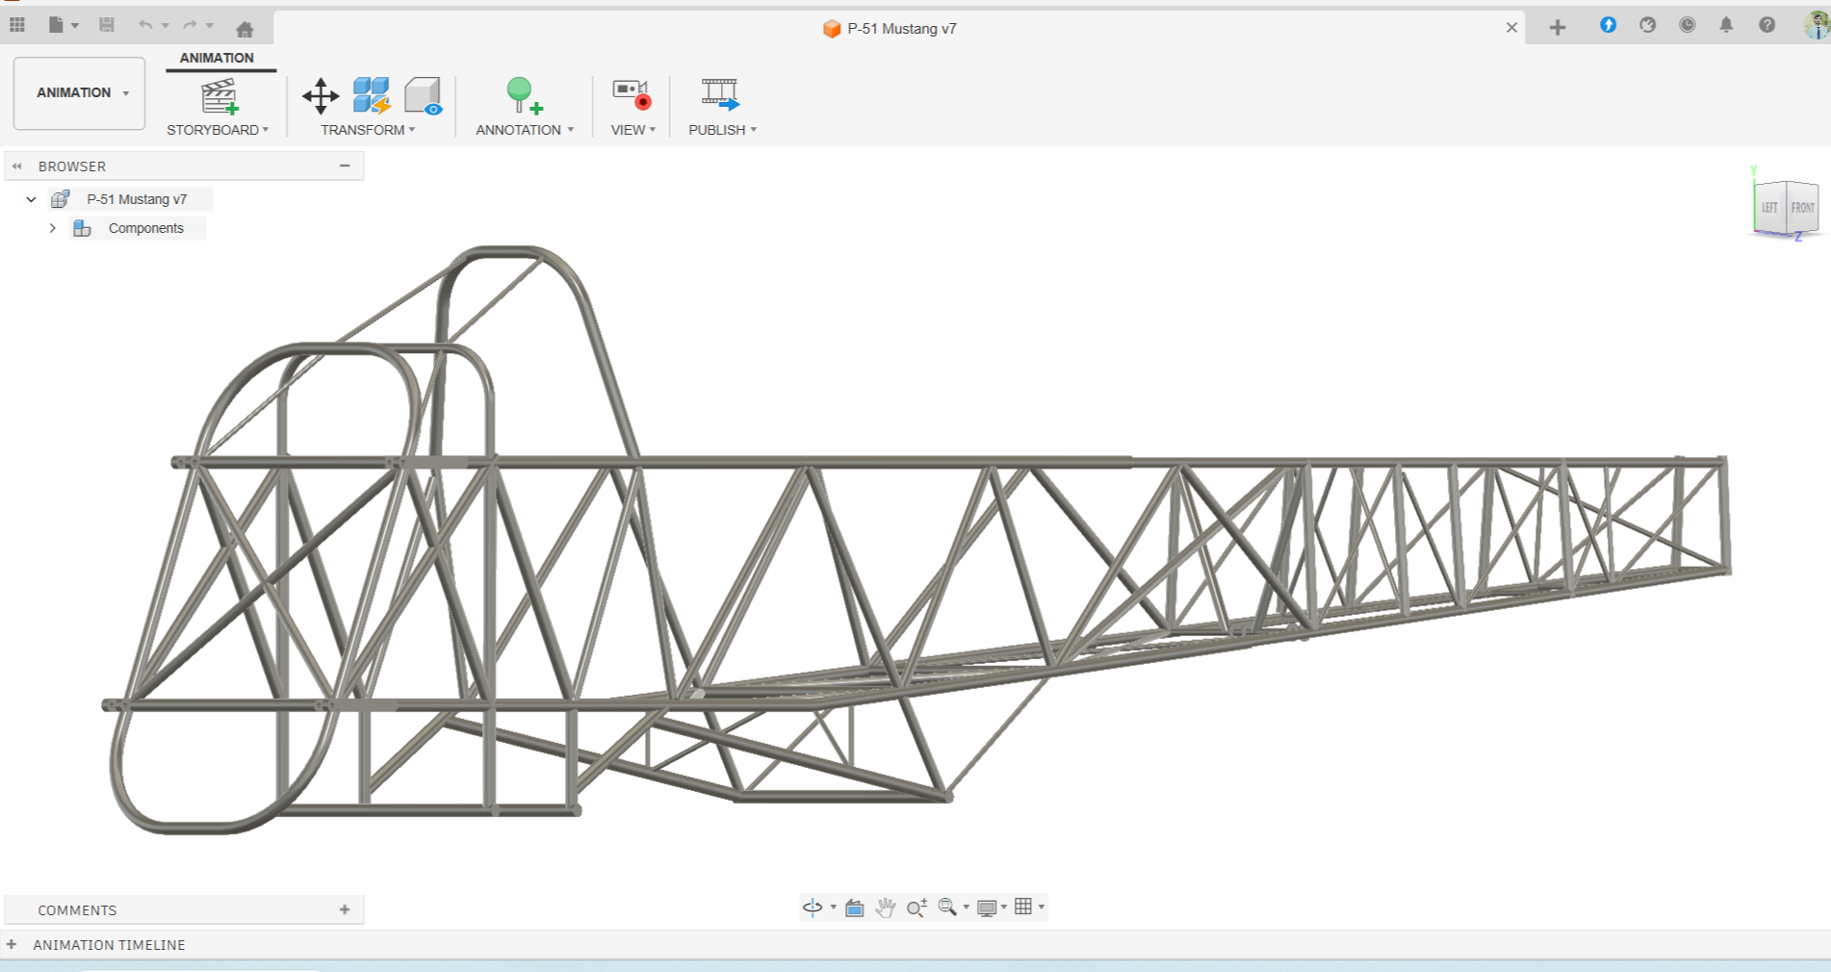Click the New Storyboard clapperboard icon
The height and width of the screenshot is (972, 1831).
click(x=219, y=96)
